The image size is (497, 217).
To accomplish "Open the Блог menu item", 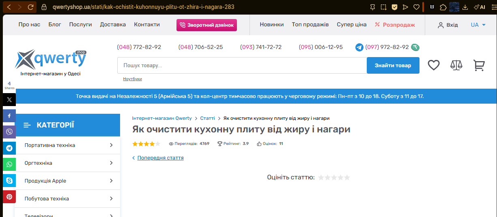I will [55, 25].
